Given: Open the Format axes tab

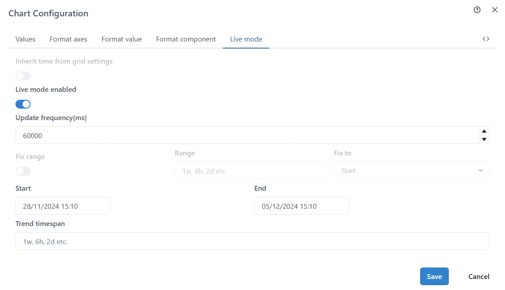Looking at the screenshot, I should (x=68, y=39).
